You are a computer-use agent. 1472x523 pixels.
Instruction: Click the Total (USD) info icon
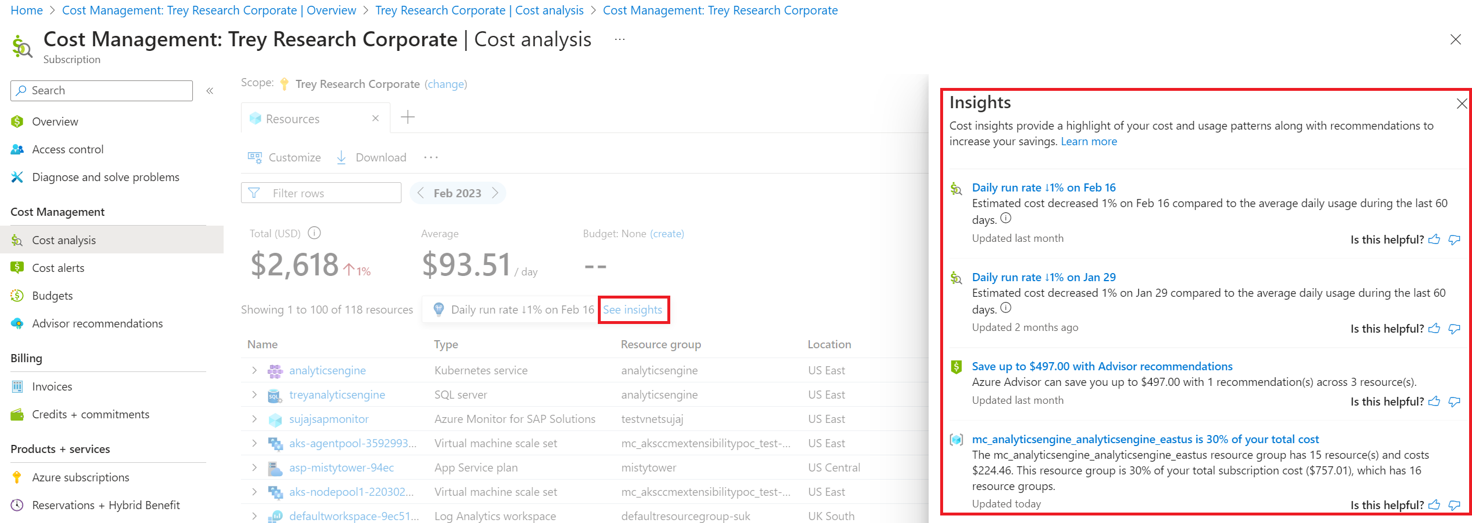pos(314,233)
